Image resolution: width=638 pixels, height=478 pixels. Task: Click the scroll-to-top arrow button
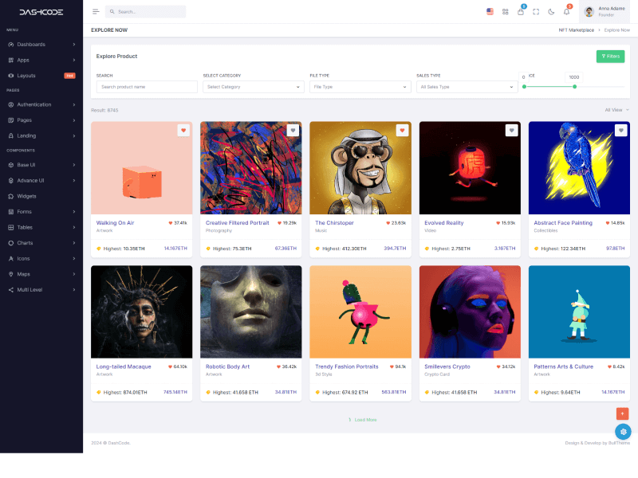click(x=622, y=413)
